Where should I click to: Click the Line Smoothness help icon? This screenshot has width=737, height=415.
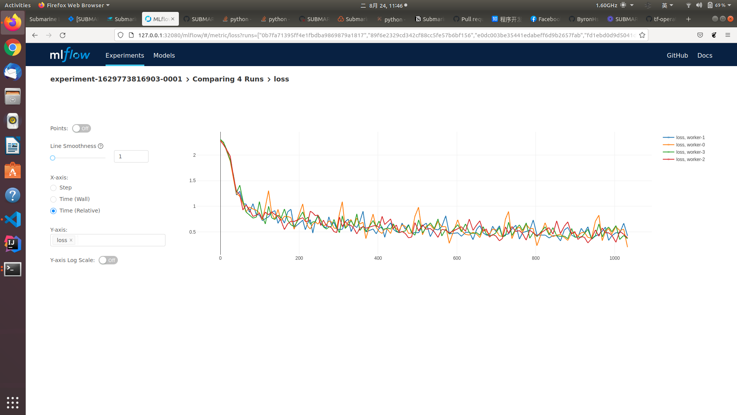point(101,146)
